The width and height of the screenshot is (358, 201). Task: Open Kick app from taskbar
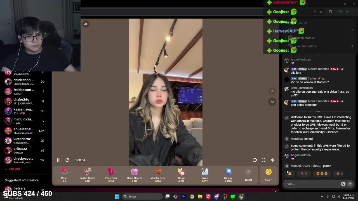(233, 197)
